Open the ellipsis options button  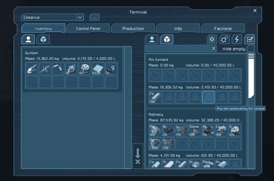point(94,18)
